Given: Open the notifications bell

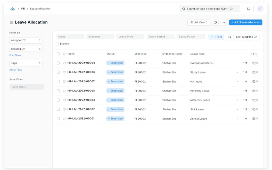Looking at the screenshot, I should (248, 9).
